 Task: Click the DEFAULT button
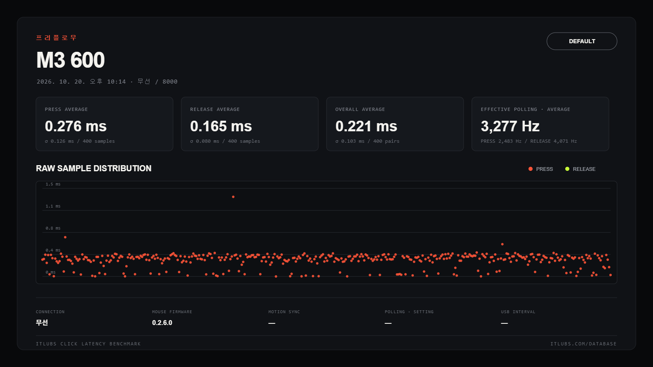[x=582, y=41]
